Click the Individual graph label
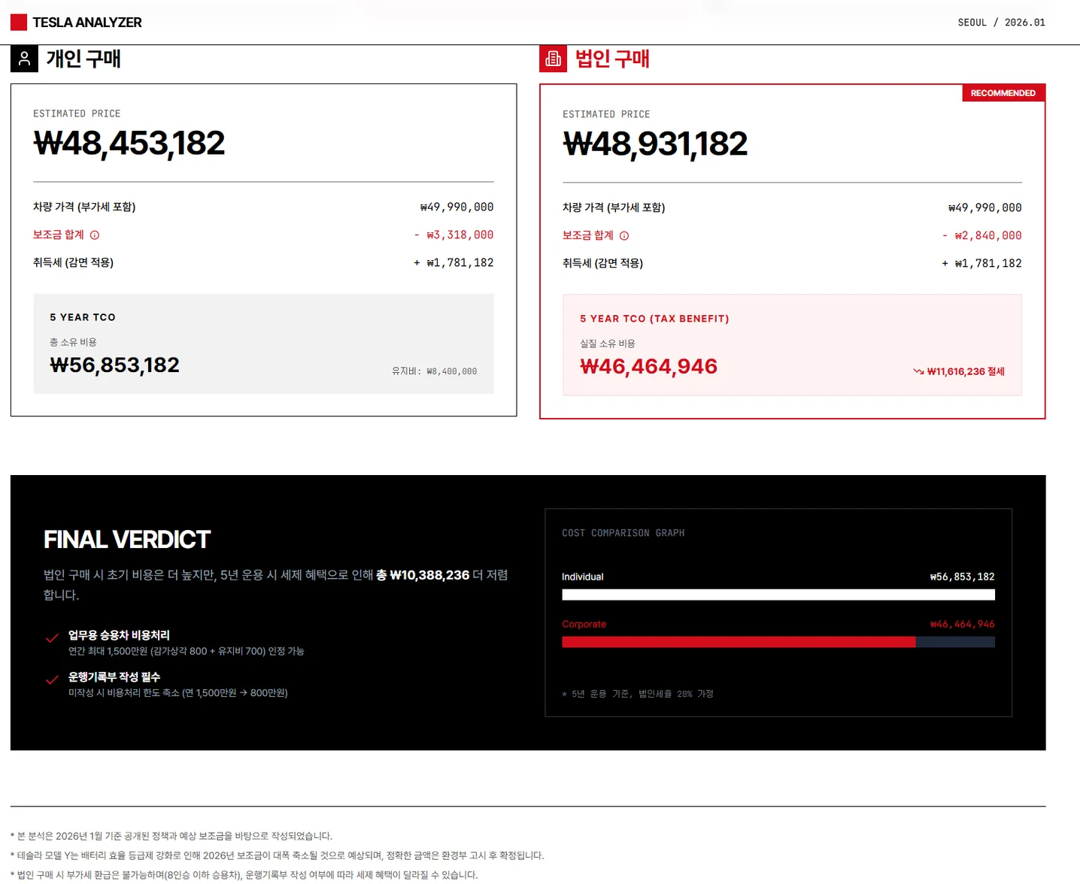The width and height of the screenshot is (1080, 884). (x=583, y=577)
